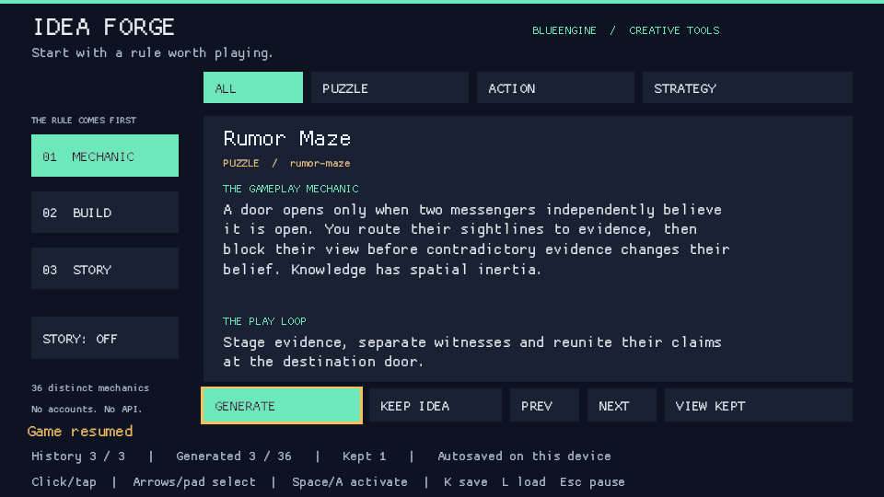Click the 'Space/A activate' hint
This screenshot has height=497, width=884.
coord(350,482)
